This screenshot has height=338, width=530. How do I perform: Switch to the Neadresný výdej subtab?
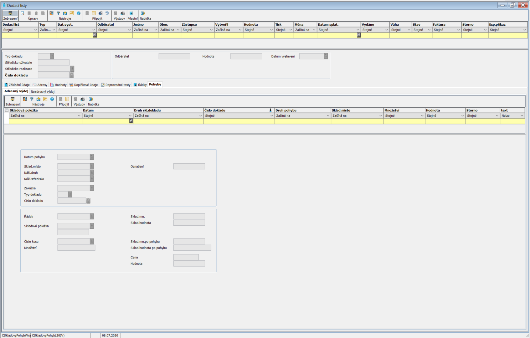click(x=43, y=92)
